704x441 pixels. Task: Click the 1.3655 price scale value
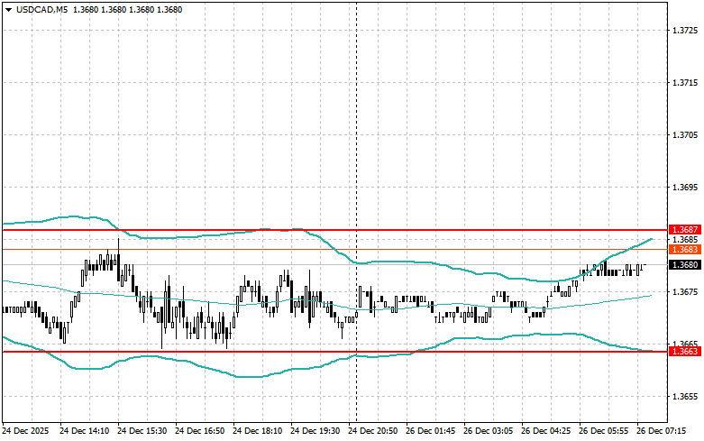(685, 397)
